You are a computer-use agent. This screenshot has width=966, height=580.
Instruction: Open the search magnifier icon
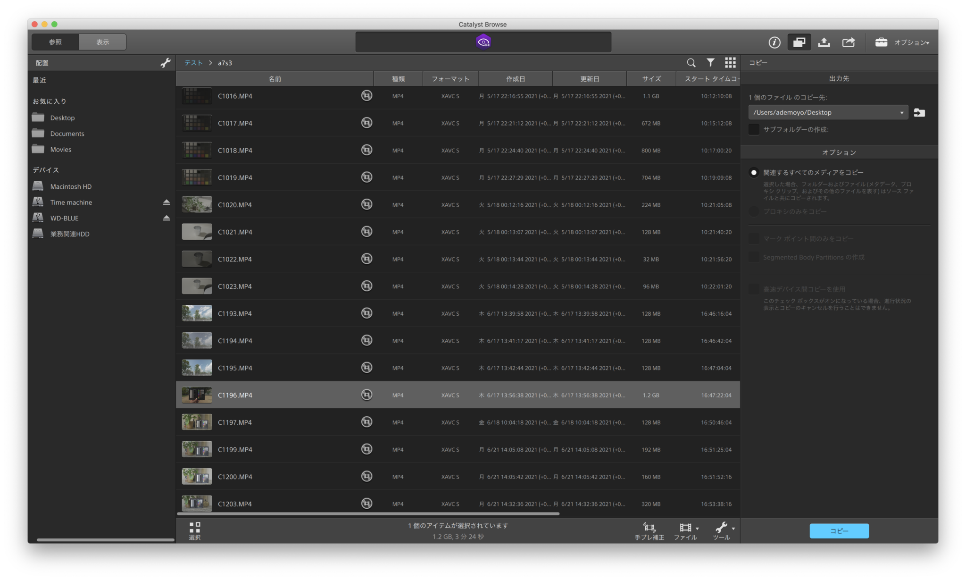coord(691,63)
